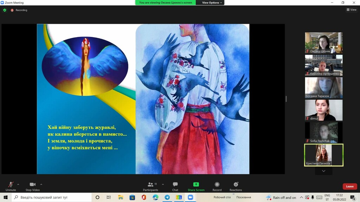
Task: Stop Video camera toggle
Action: 32,186
